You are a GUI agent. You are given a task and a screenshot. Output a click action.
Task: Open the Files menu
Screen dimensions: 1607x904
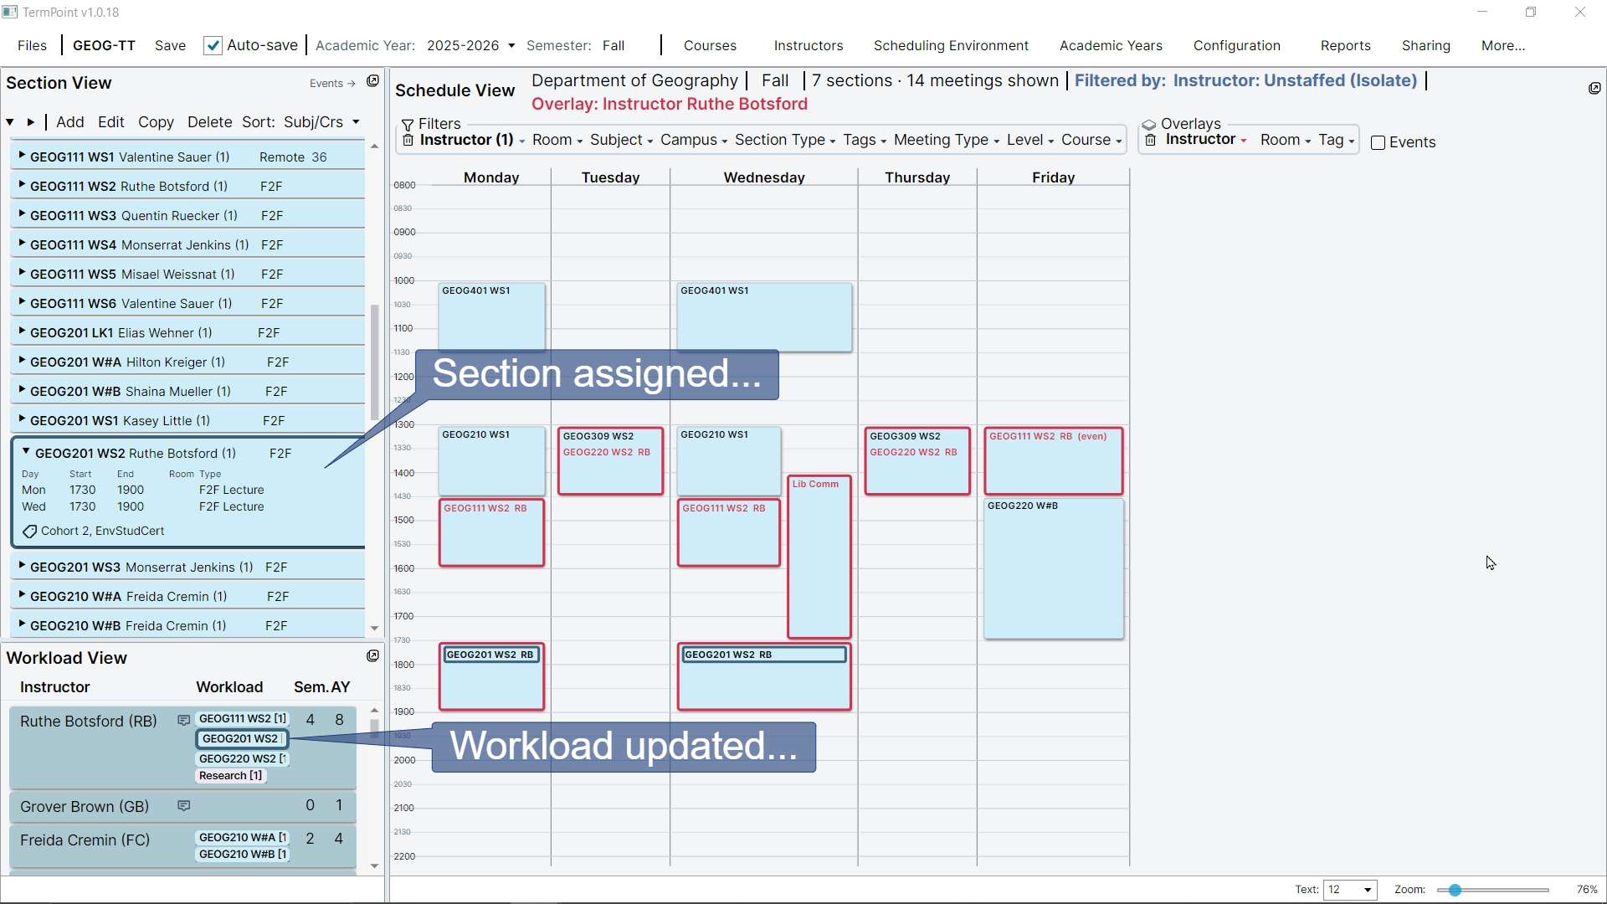(32, 45)
